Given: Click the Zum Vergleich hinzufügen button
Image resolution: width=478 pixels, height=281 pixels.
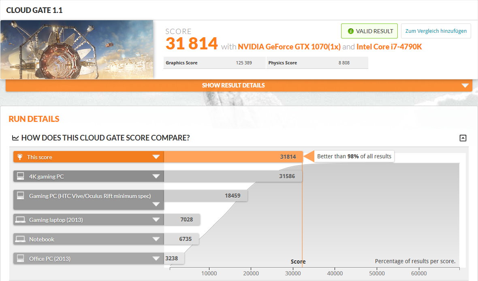Looking at the screenshot, I should click(436, 31).
